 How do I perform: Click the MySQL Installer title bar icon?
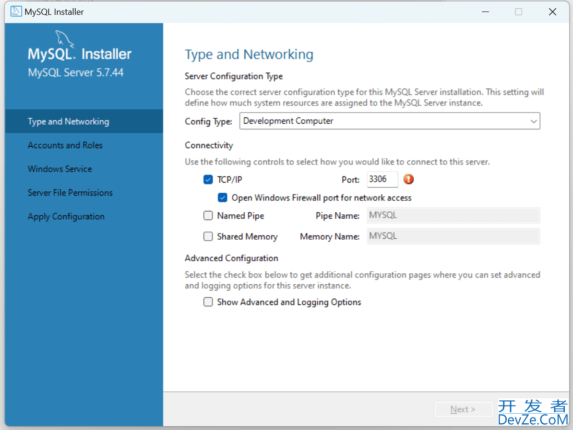pos(16,12)
